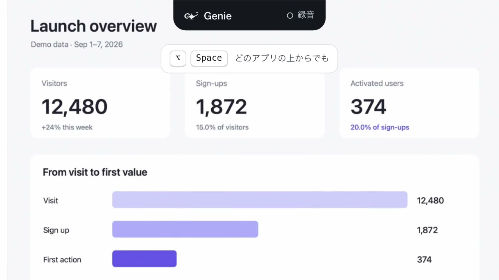Click the Sign-ups card label
The width and height of the screenshot is (499, 280).
click(211, 83)
